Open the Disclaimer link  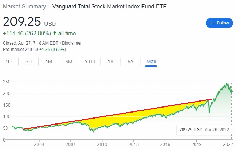click(x=73, y=43)
